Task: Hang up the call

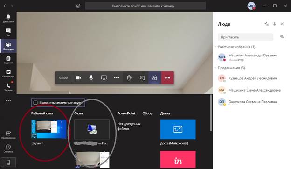Action: [x=167, y=77]
